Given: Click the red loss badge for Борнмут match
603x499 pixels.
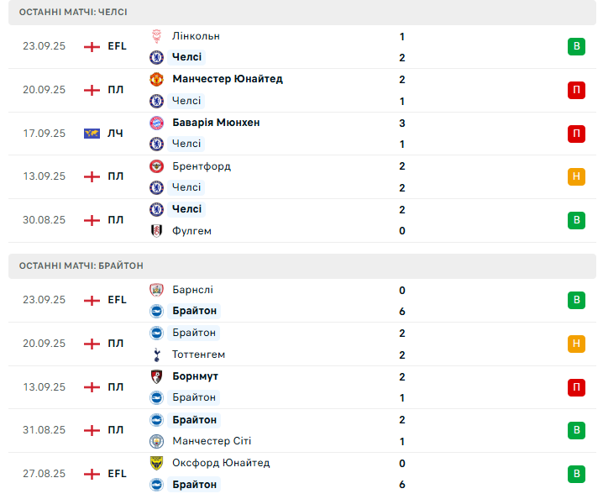Looking at the screenshot, I should coord(576,387).
